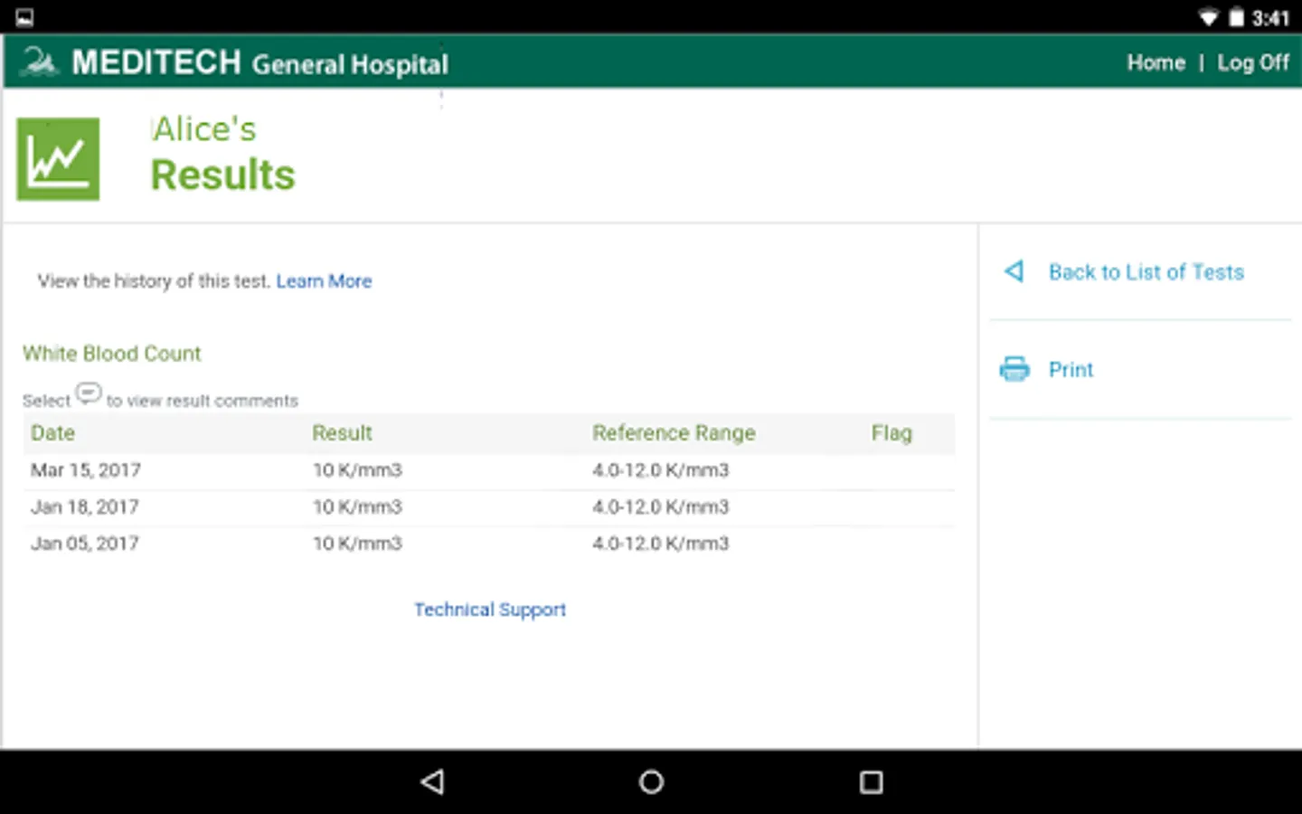Click the Alice's Results title

[222, 154]
